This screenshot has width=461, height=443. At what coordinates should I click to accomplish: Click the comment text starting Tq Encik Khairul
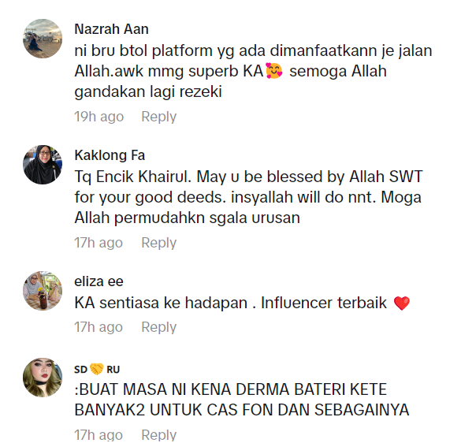[x=248, y=197]
